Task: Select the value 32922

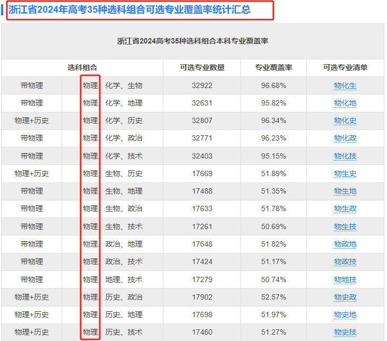Action: click(x=202, y=85)
